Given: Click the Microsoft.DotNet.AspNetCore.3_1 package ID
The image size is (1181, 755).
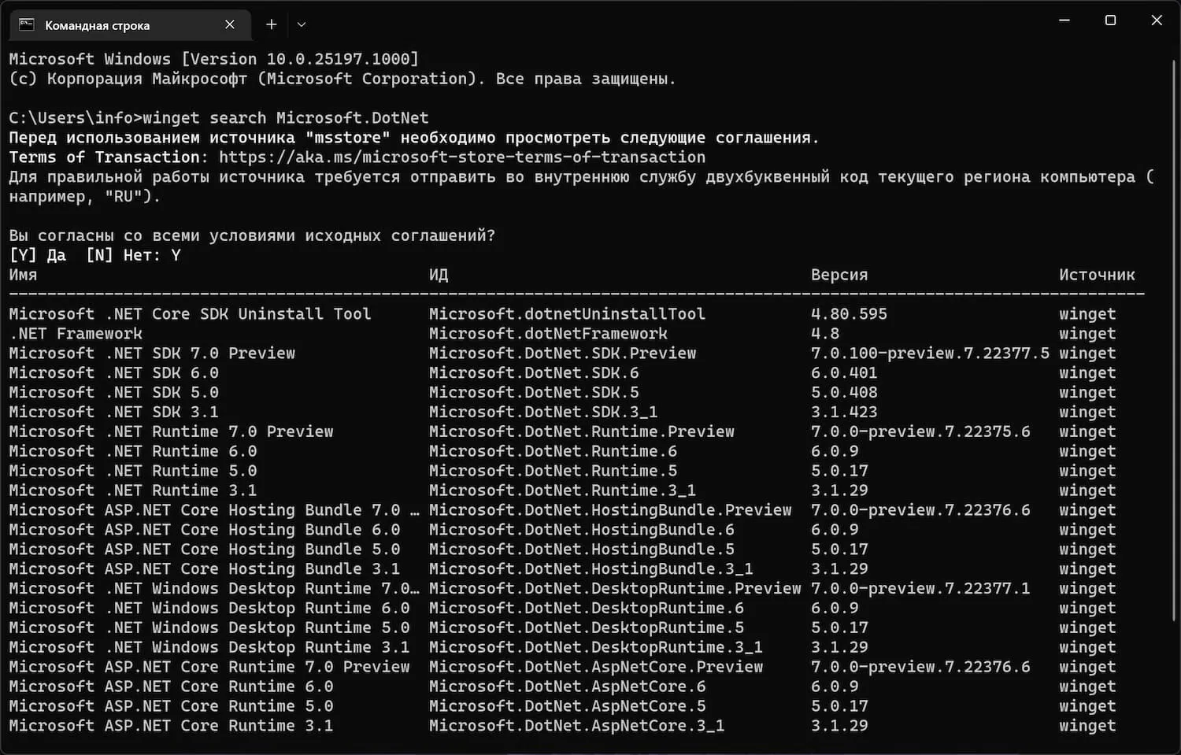Looking at the screenshot, I should click(x=576, y=726).
